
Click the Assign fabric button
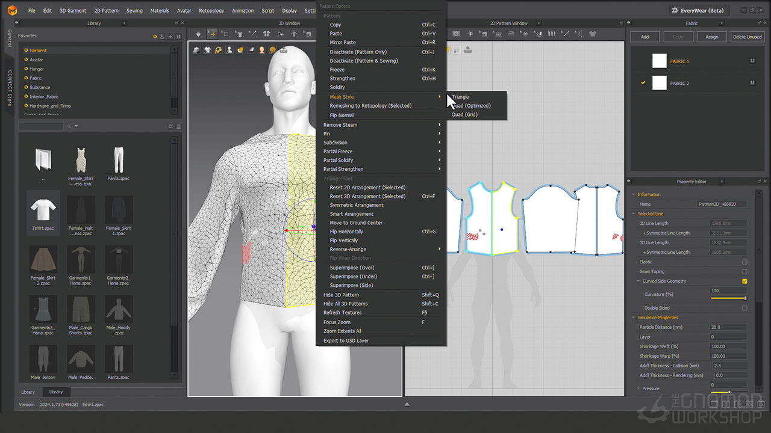[711, 37]
